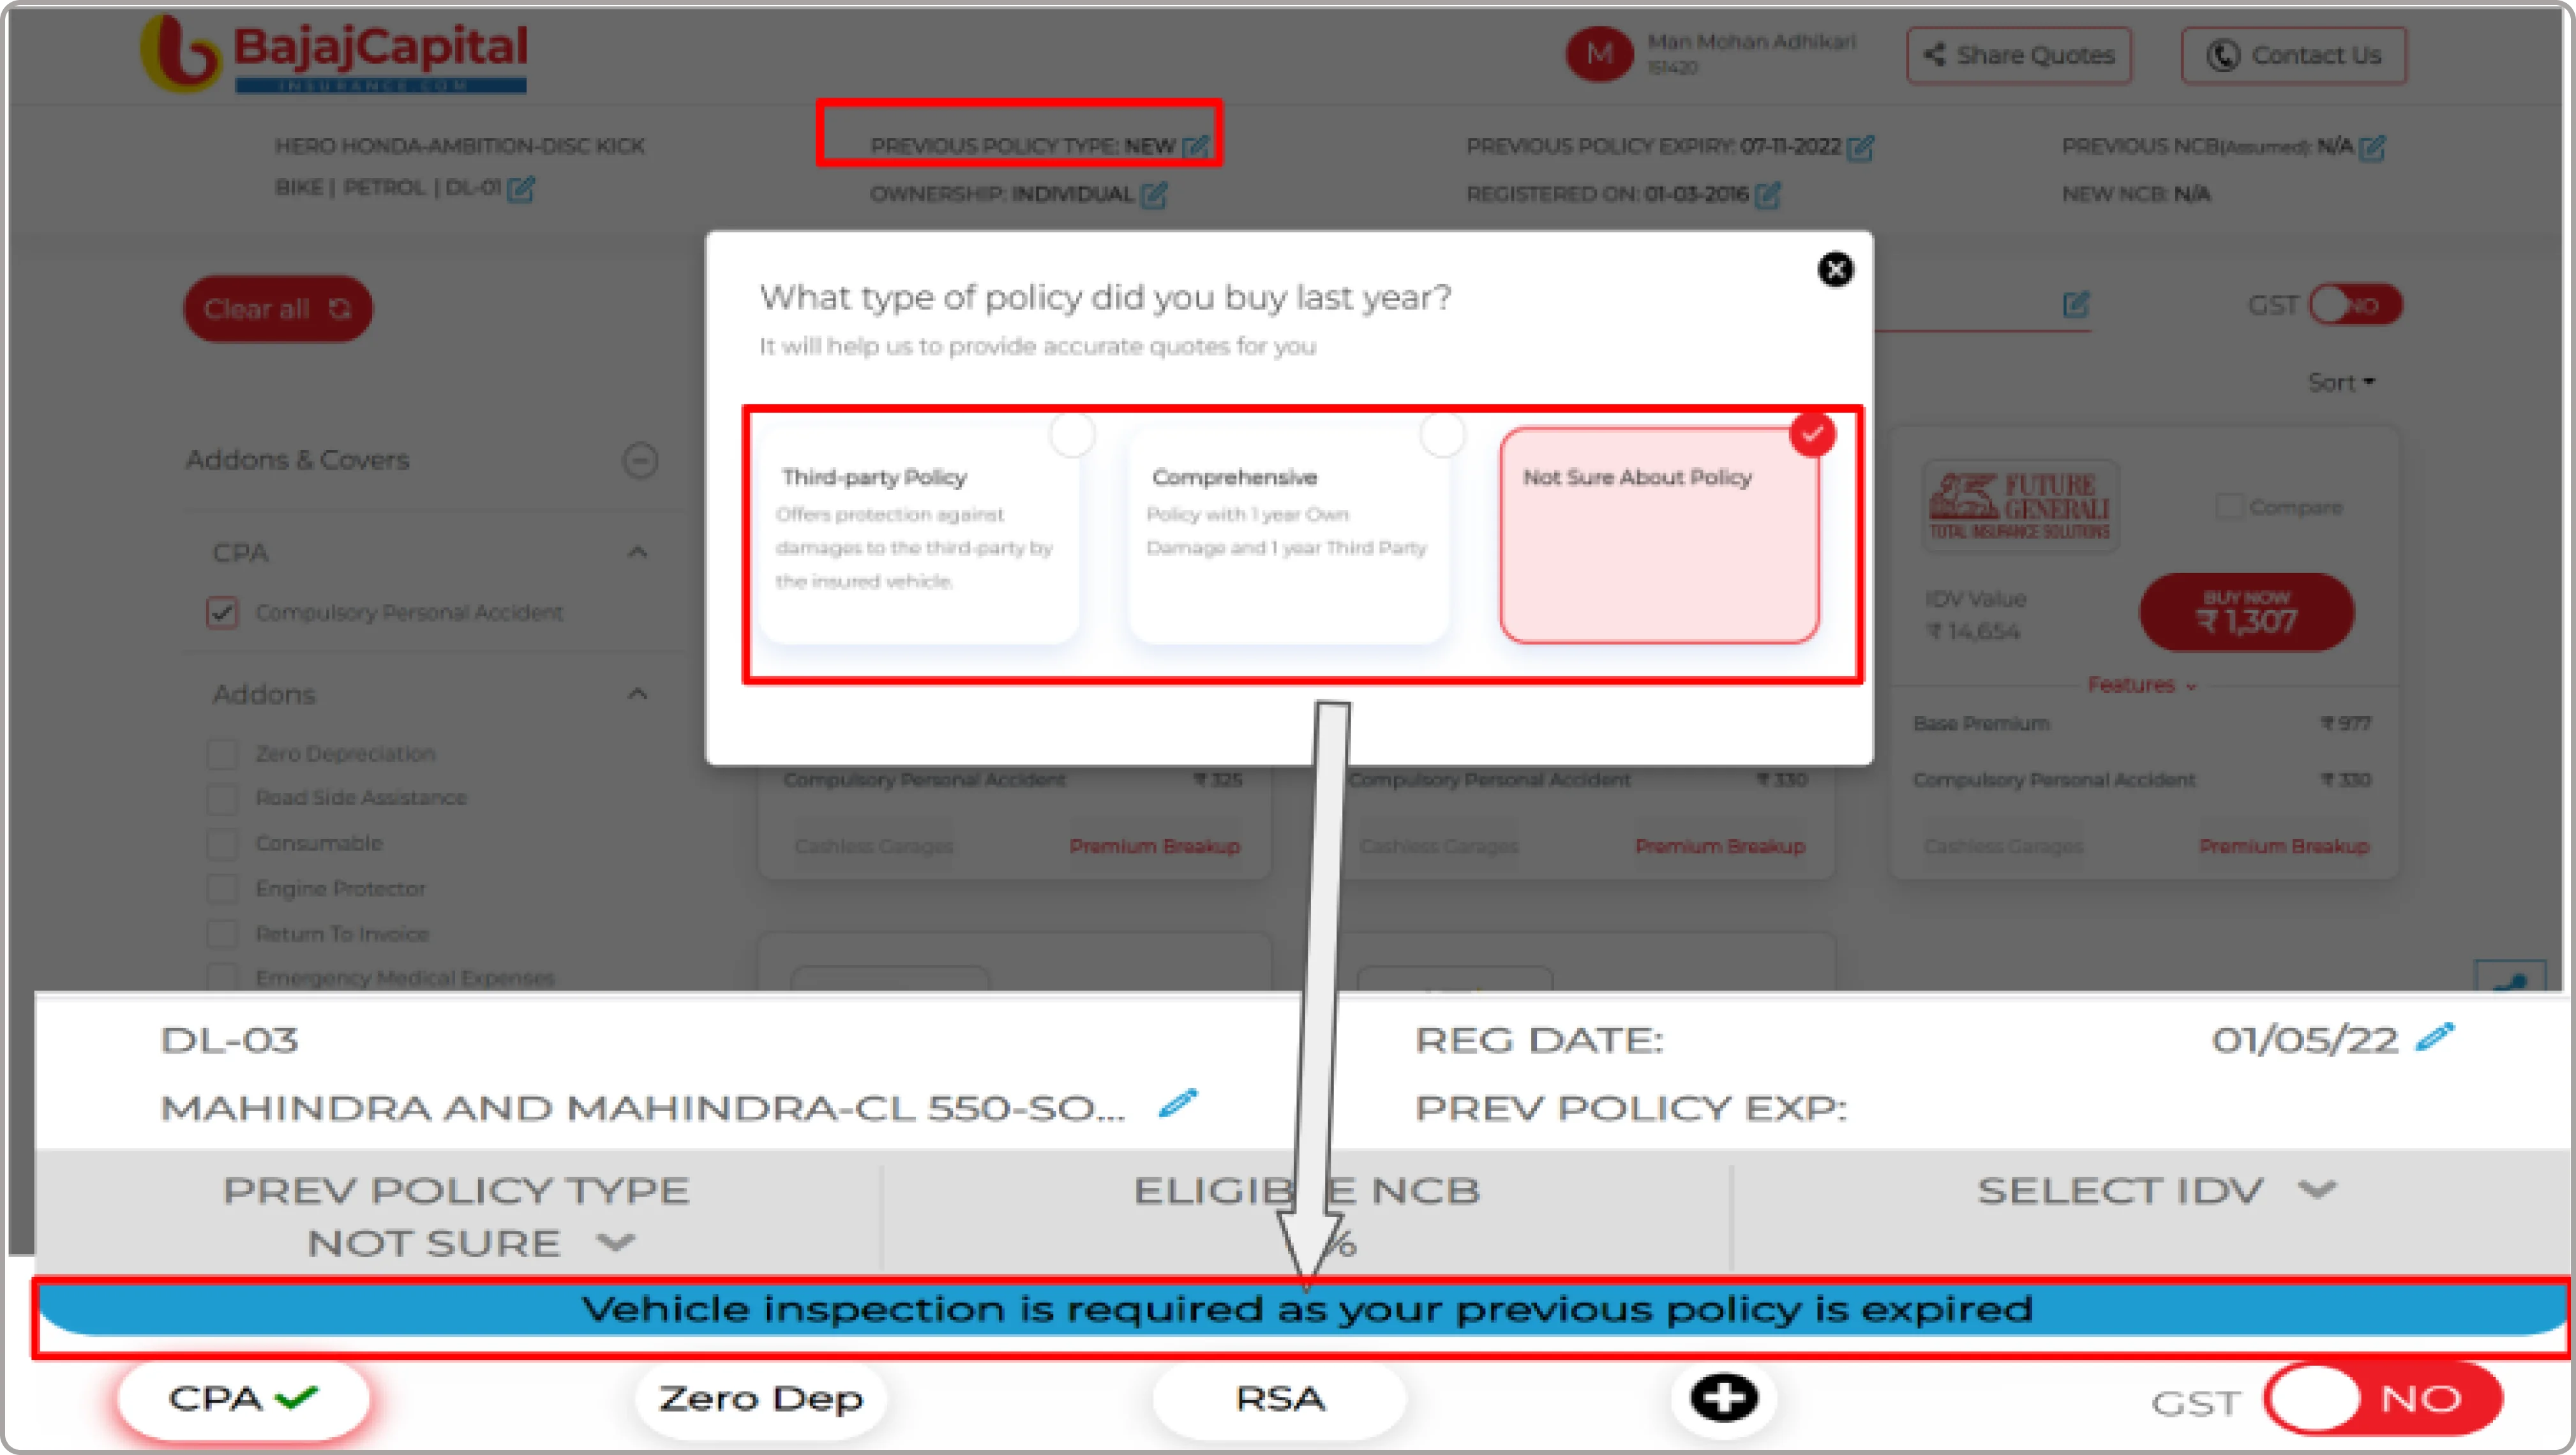Enable Zero Depreciation addon checkbox
Image resolution: width=2576 pixels, height=1455 pixels.
point(222,754)
